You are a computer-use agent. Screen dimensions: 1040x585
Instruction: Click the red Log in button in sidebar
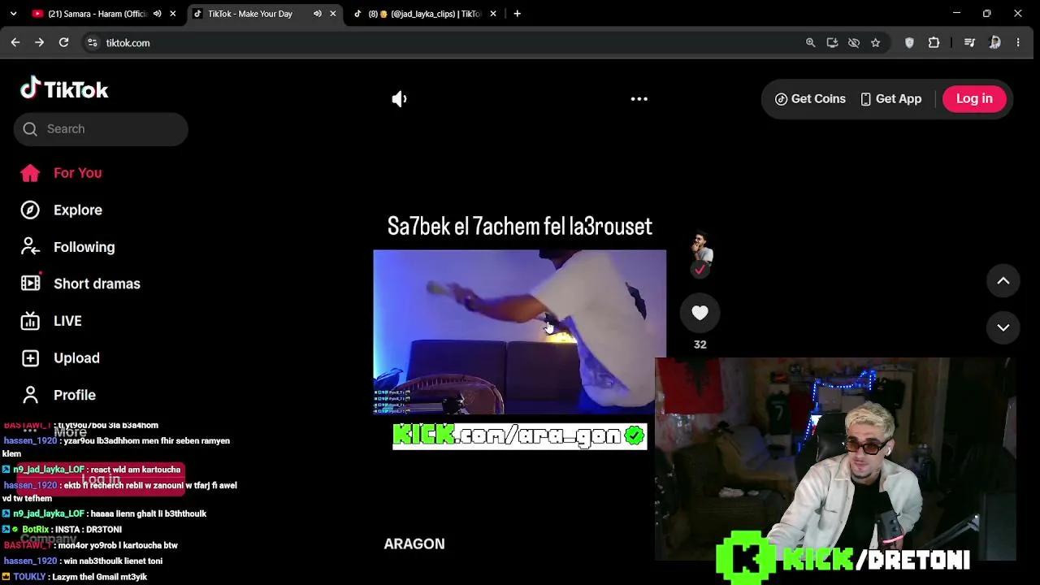(x=101, y=479)
